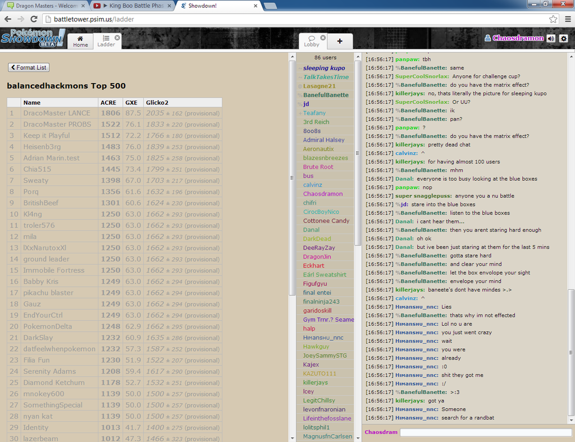Mute sound with the speaker icon
This screenshot has height=442, width=575.
point(551,38)
